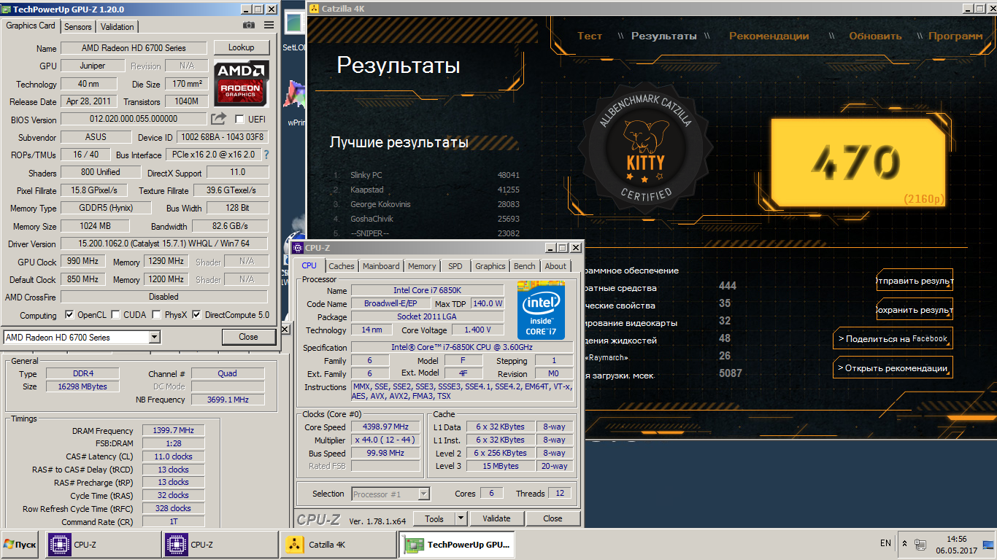The width and height of the screenshot is (997, 560).
Task: Toggle the DirectCompute 5.0 checkbox
Action: (197, 315)
